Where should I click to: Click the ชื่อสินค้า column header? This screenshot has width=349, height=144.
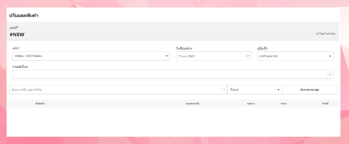(x=40, y=104)
